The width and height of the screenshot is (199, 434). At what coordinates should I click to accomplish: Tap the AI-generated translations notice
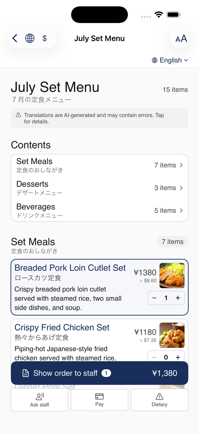(x=99, y=118)
